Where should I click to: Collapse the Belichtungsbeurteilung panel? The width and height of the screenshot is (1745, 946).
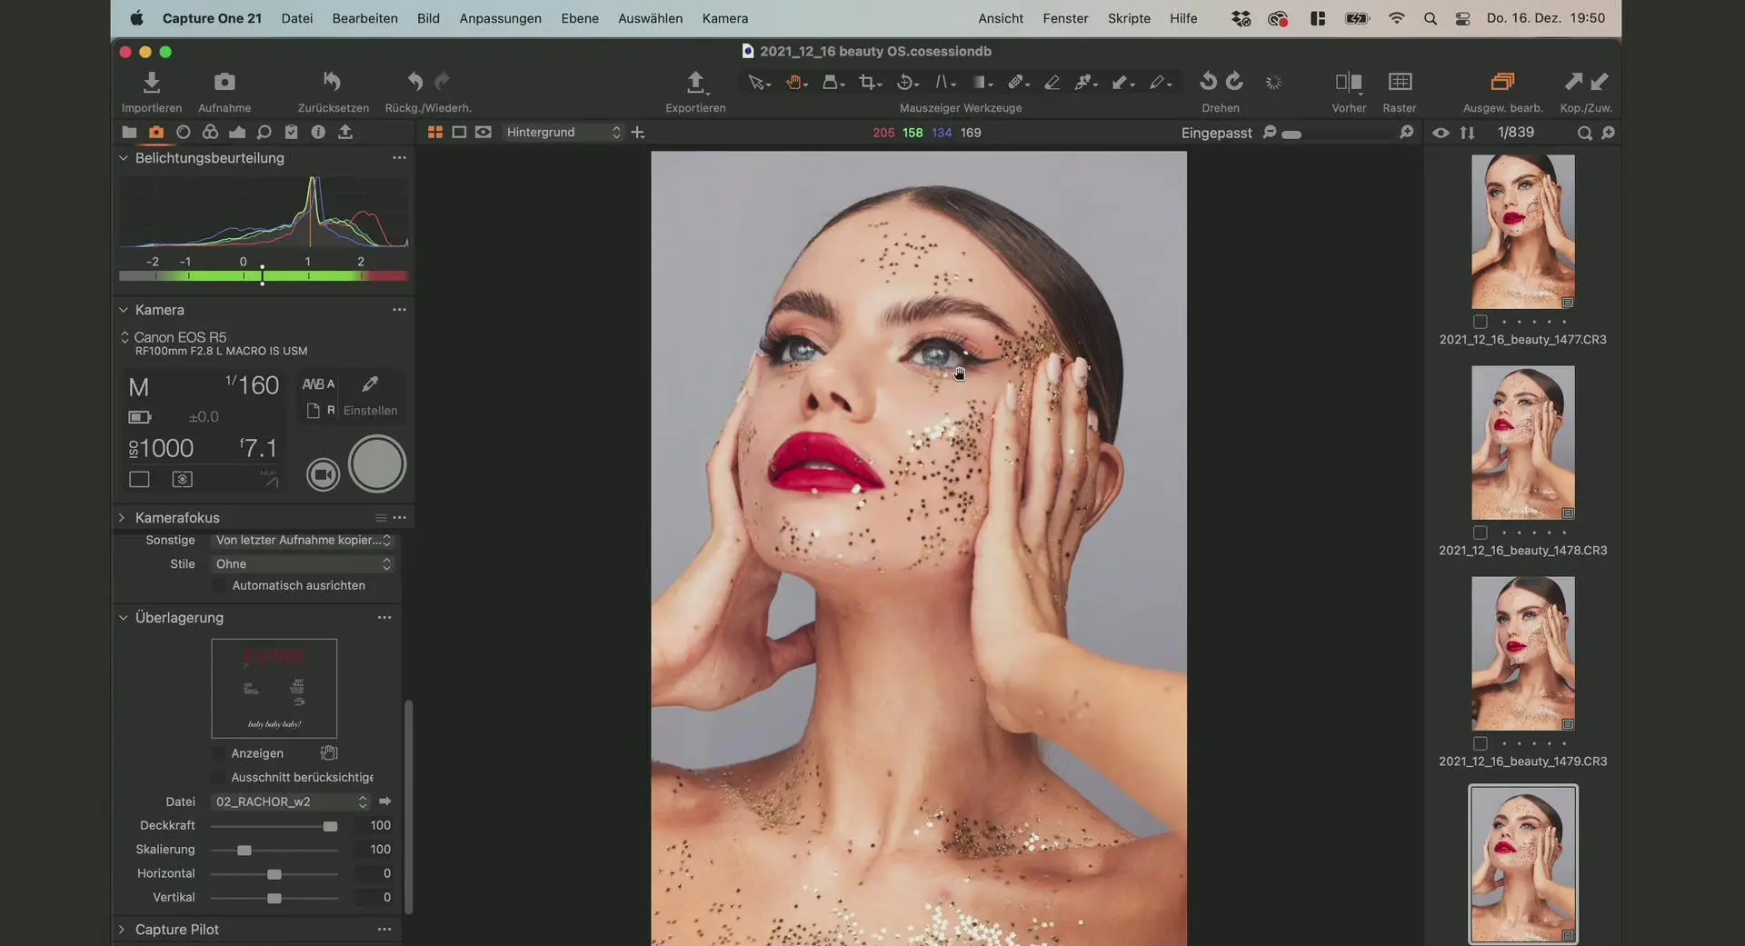click(x=124, y=158)
